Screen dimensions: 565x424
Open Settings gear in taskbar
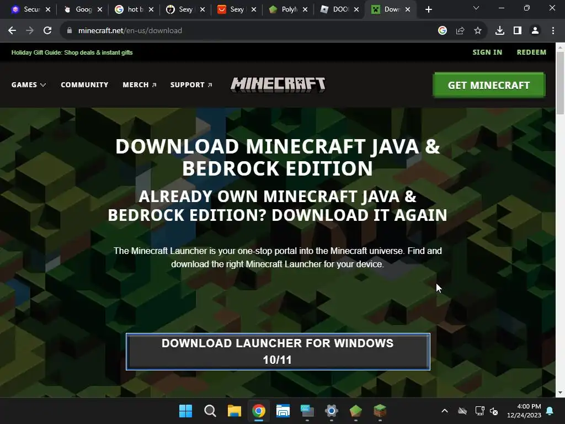[x=332, y=411]
